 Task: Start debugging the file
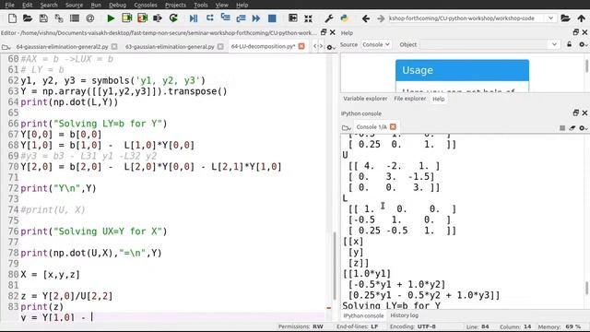[194, 18]
